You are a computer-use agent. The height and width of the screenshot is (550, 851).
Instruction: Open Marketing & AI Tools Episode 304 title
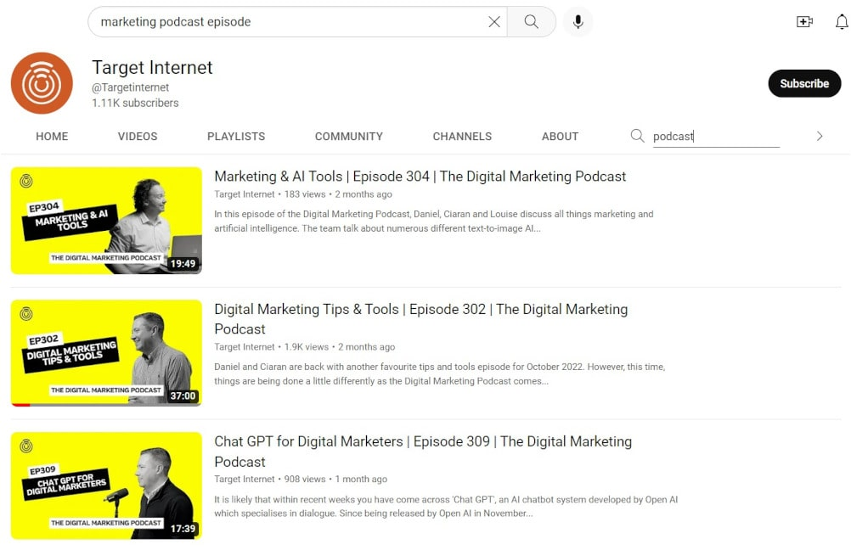coord(420,177)
